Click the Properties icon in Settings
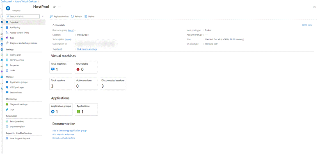 tap(7, 65)
